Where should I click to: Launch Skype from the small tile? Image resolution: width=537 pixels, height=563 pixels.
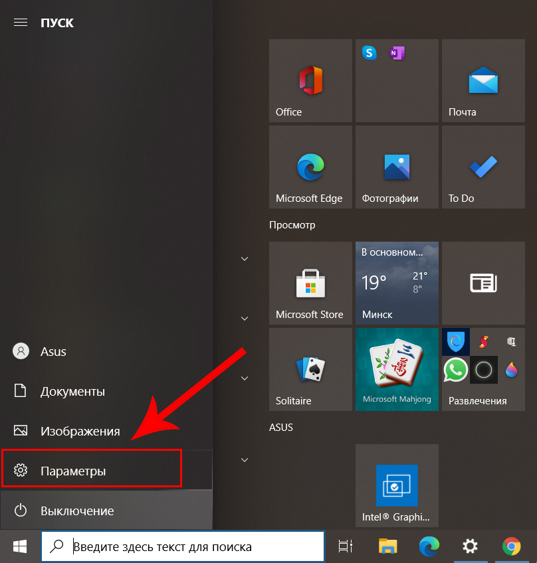tap(369, 53)
